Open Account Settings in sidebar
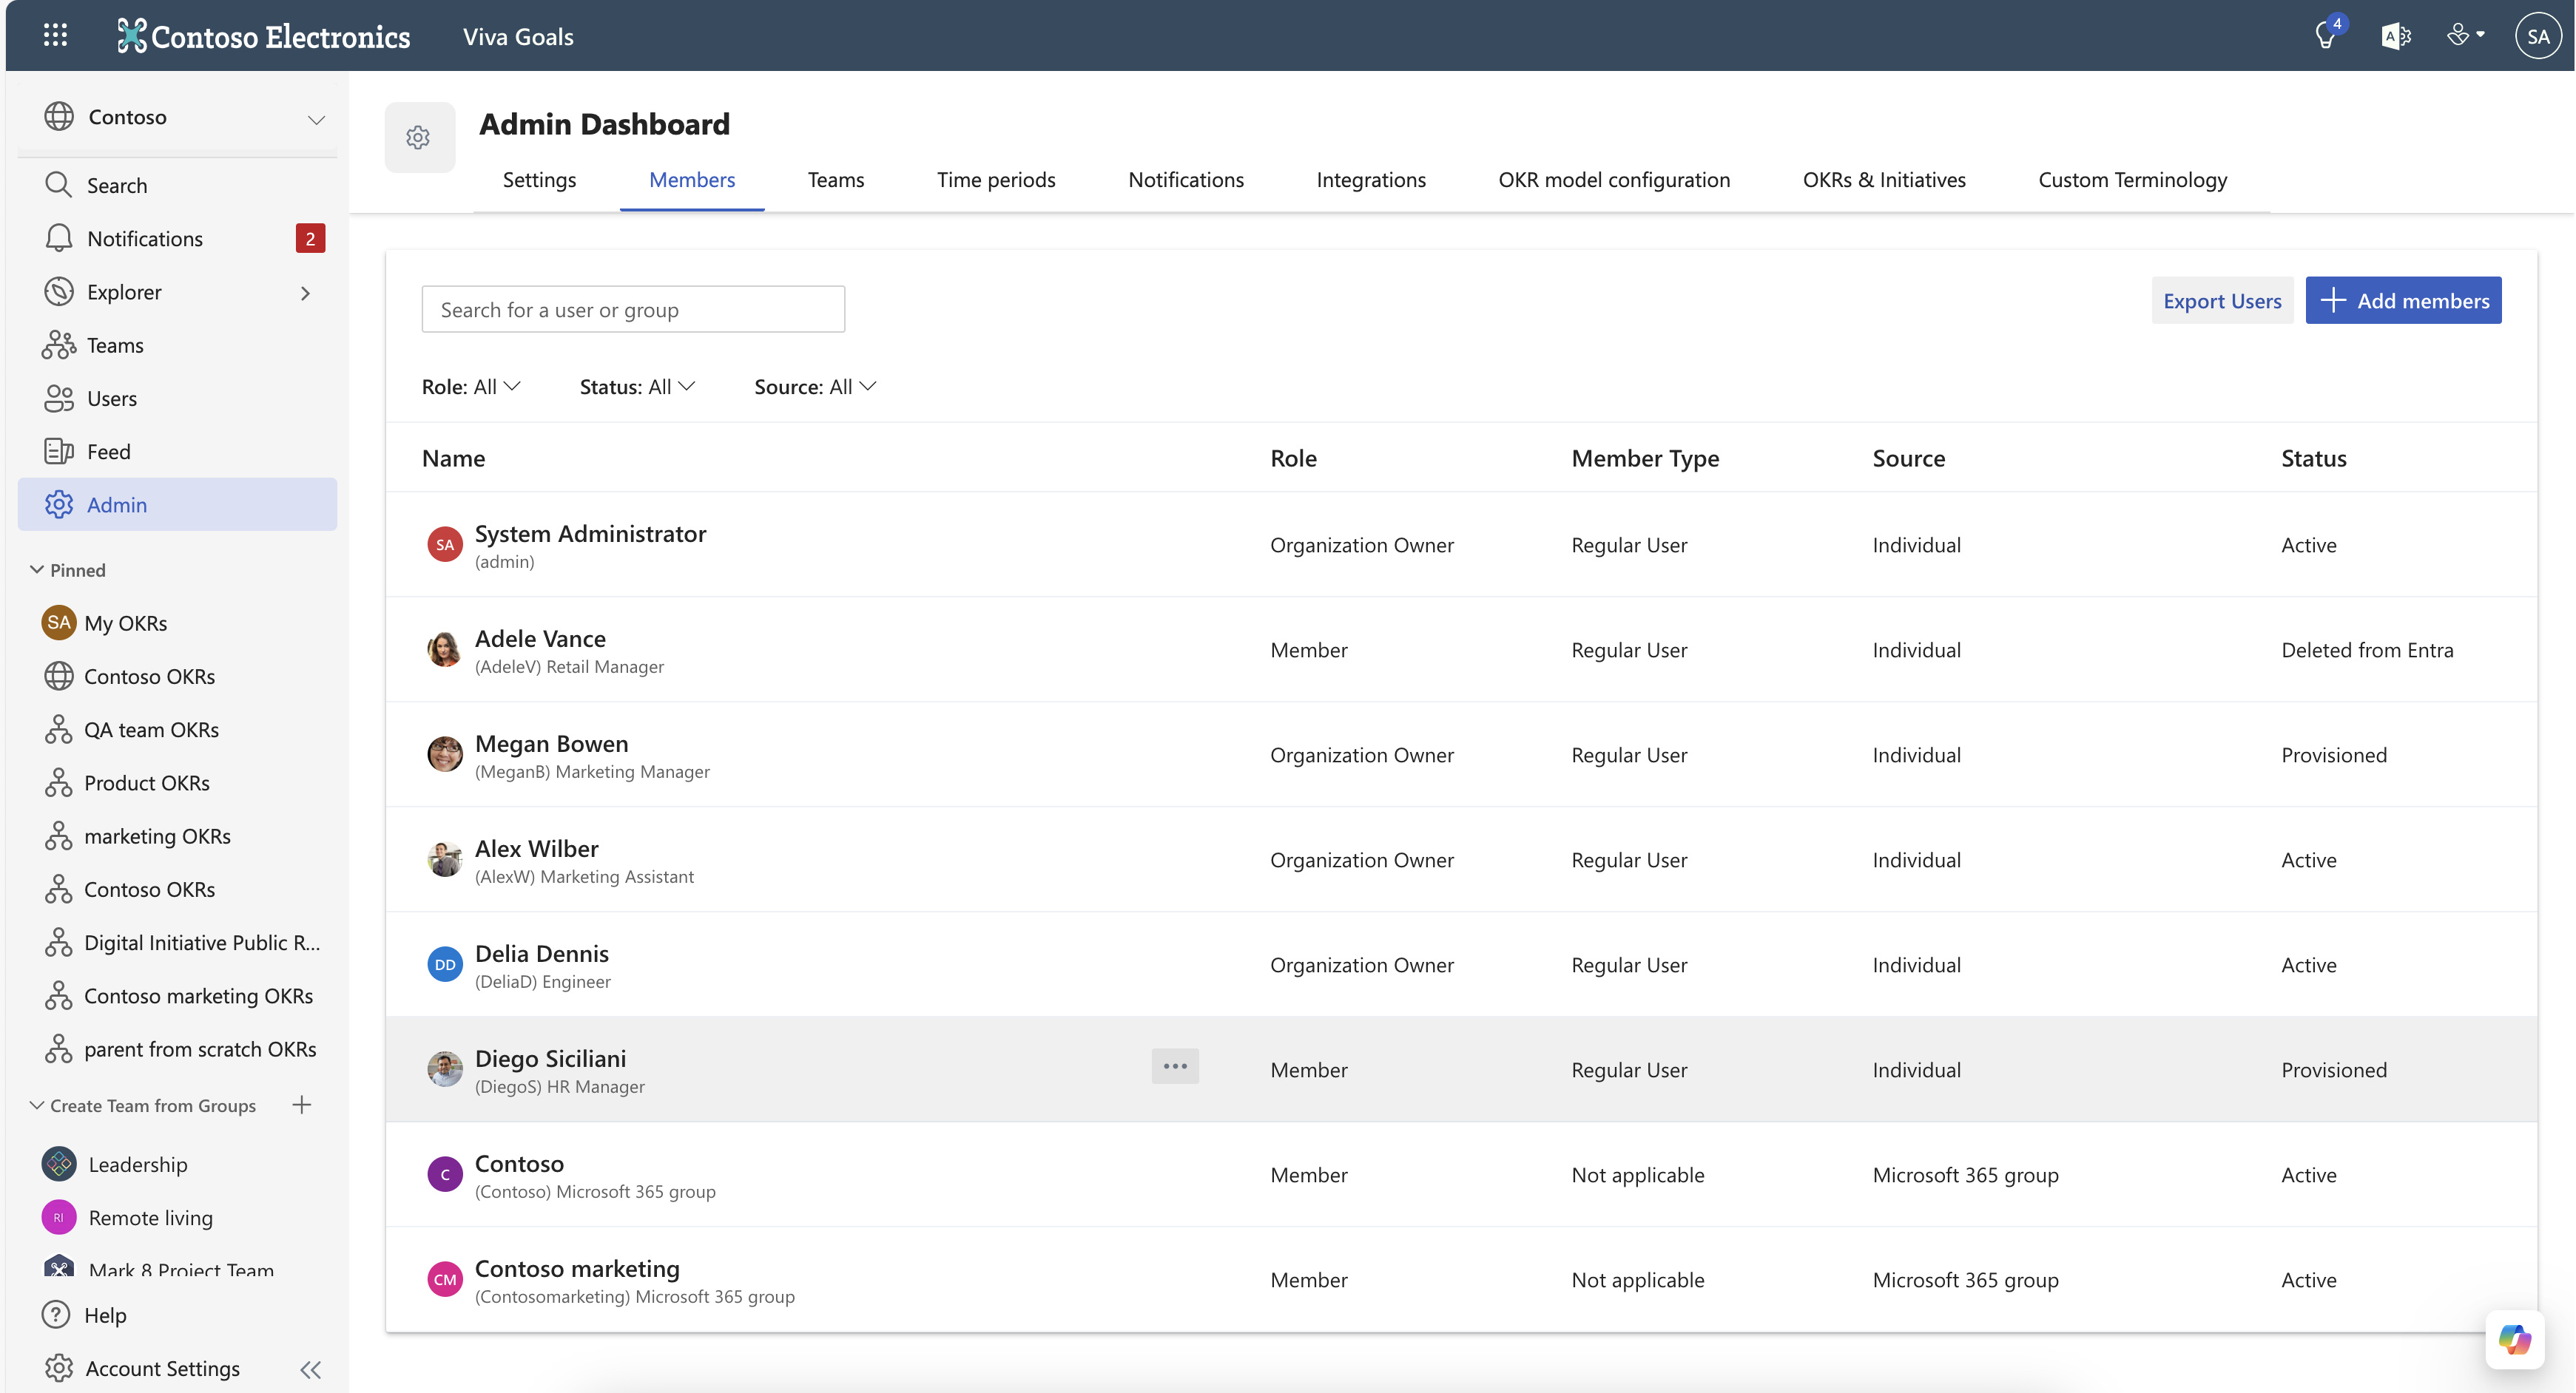 pyautogui.click(x=142, y=1368)
